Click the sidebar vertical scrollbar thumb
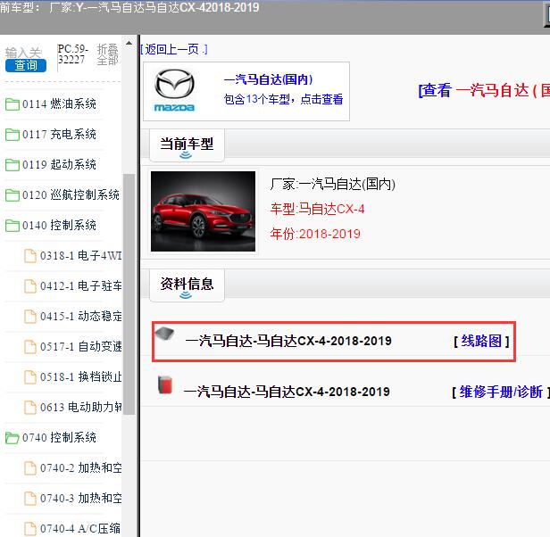 (x=129, y=293)
